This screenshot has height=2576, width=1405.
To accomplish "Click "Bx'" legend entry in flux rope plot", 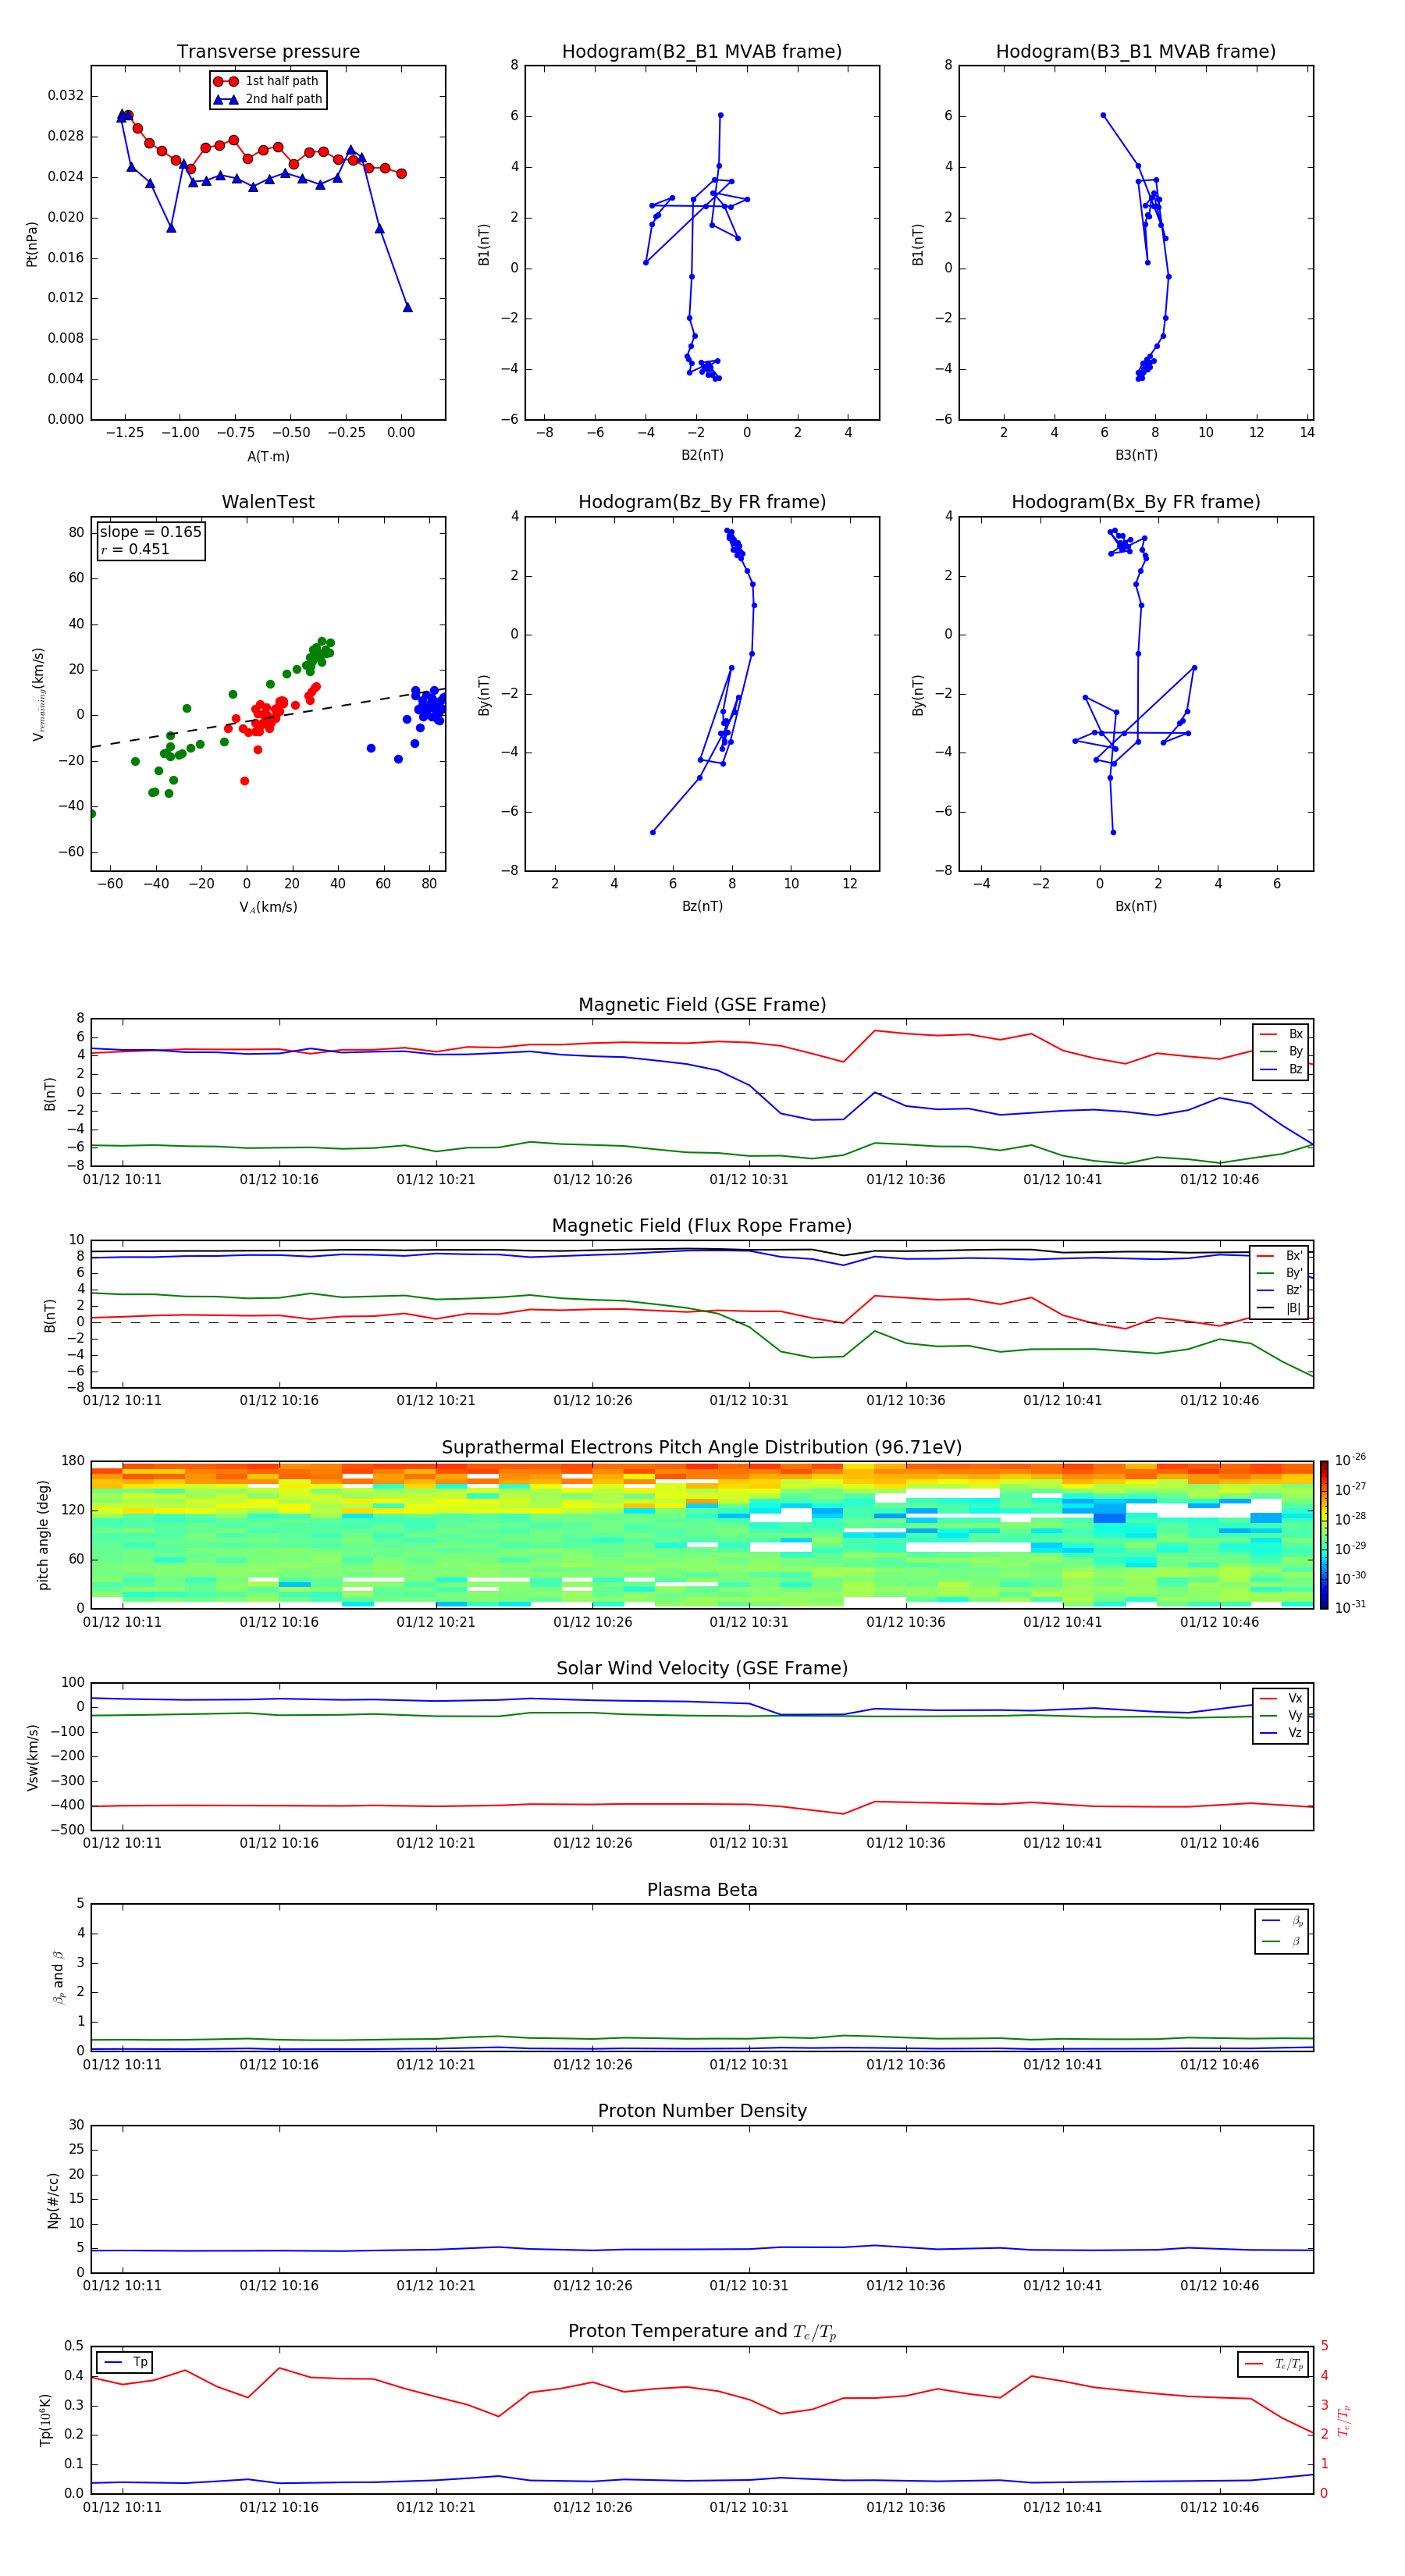I will point(1281,1256).
